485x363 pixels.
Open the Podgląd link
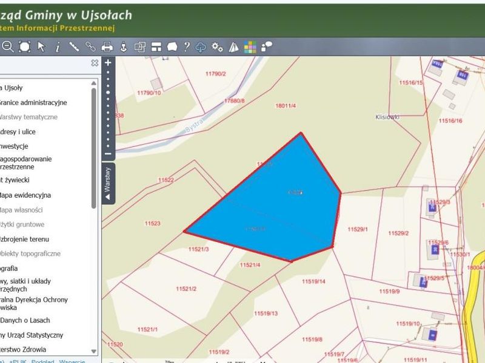pyautogui.click(x=42, y=361)
